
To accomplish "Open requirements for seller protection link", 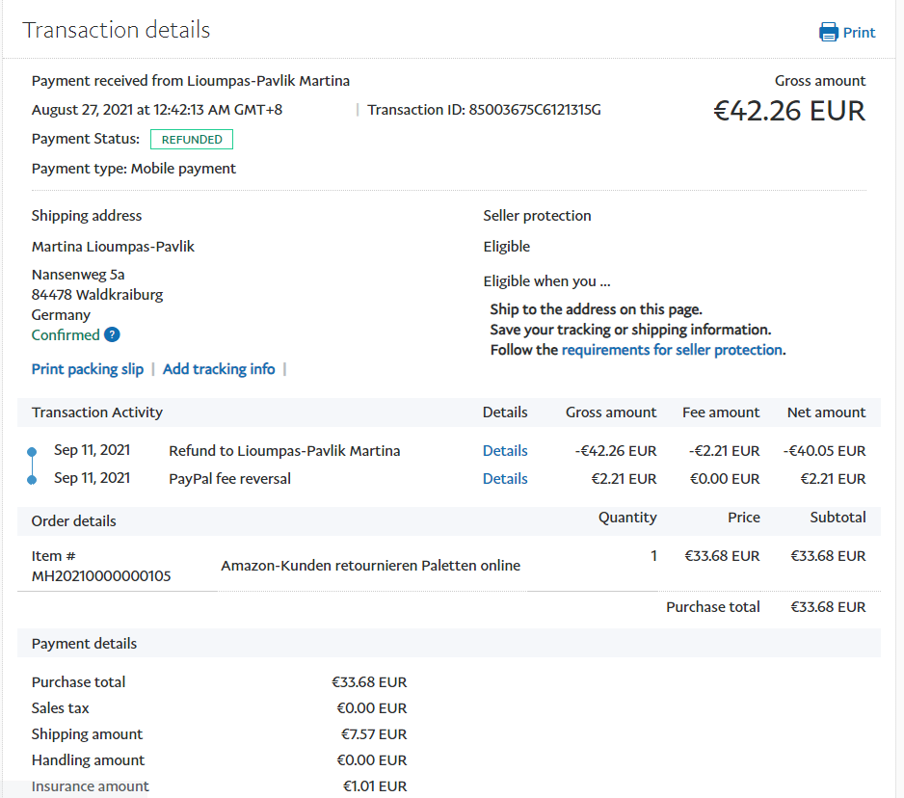I will pos(672,350).
